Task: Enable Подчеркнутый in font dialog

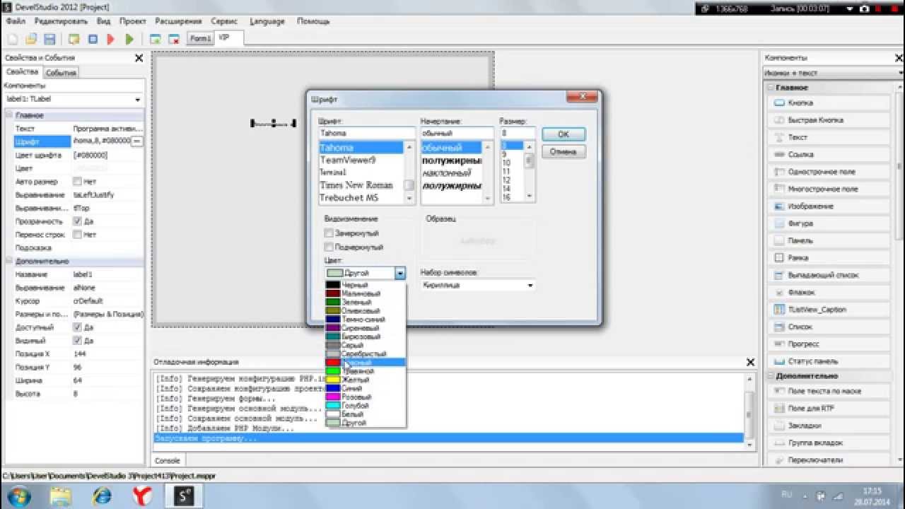Action: (329, 247)
